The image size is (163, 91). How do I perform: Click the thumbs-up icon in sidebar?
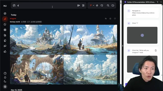[5, 52]
